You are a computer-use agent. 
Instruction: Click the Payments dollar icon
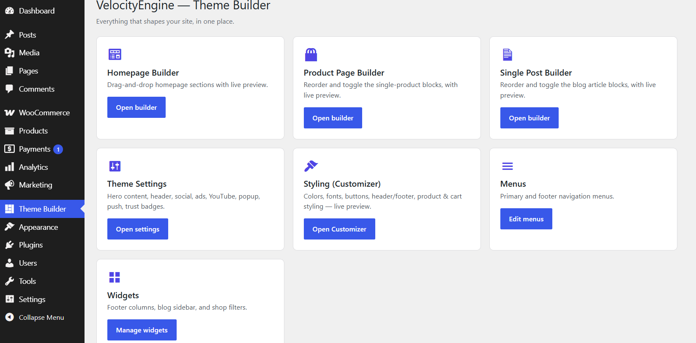pos(9,149)
